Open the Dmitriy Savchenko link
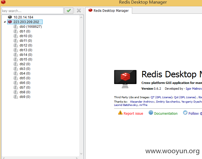The width and height of the screenshot is (202, 159). tap(168, 102)
